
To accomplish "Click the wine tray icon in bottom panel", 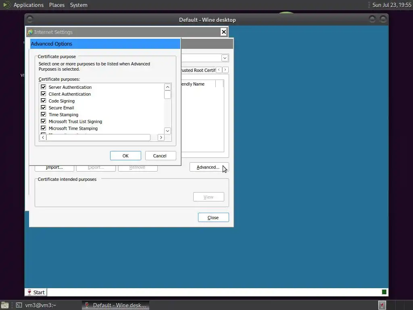I will (x=382, y=305).
